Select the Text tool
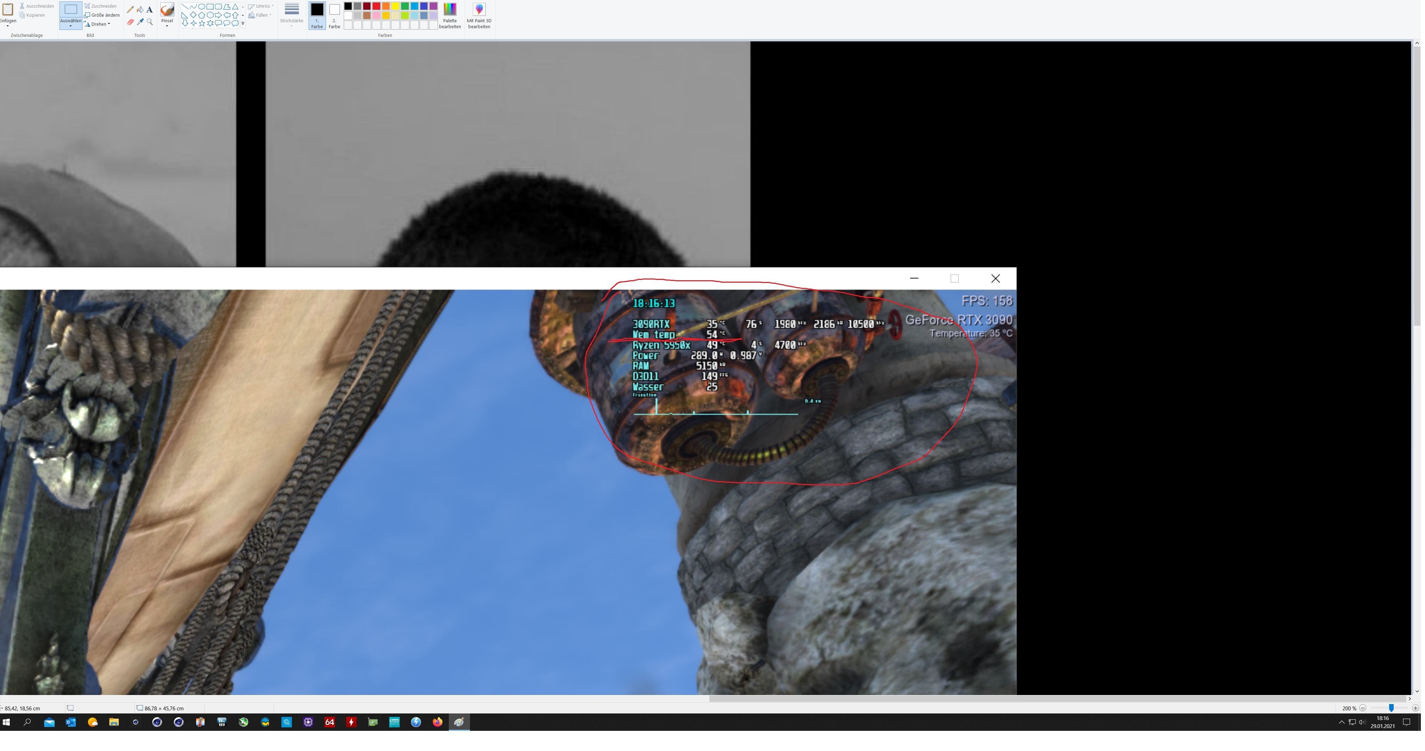This screenshot has height=751, width=1425. coord(149,9)
